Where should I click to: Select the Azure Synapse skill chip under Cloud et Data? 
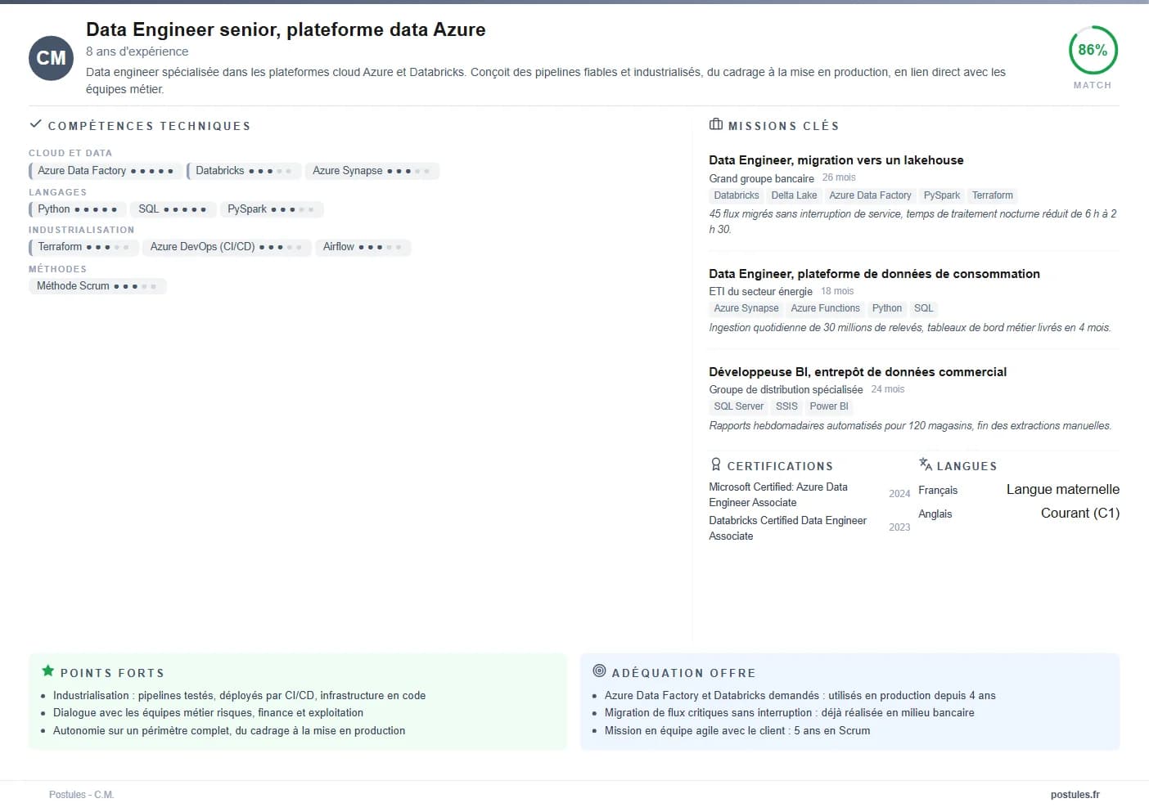click(372, 171)
